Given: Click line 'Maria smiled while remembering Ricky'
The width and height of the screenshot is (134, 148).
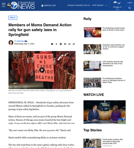Looking at the screenshot, I should [x=37, y=138].
